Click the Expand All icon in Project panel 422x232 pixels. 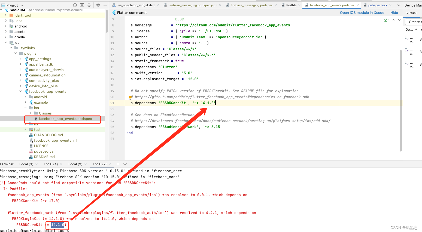click(82, 5)
